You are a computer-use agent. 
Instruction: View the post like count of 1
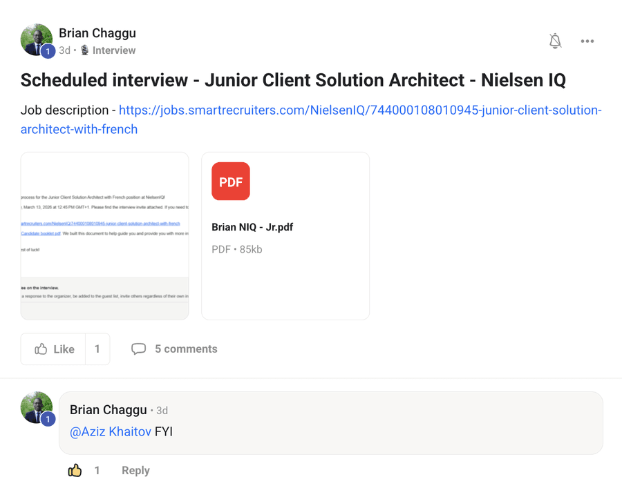coord(97,349)
